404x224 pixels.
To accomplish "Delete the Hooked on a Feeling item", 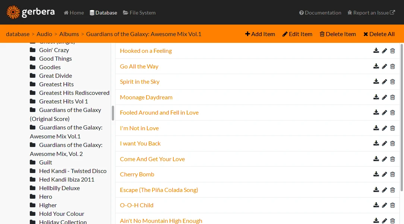I will pyautogui.click(x=392, y=51).
